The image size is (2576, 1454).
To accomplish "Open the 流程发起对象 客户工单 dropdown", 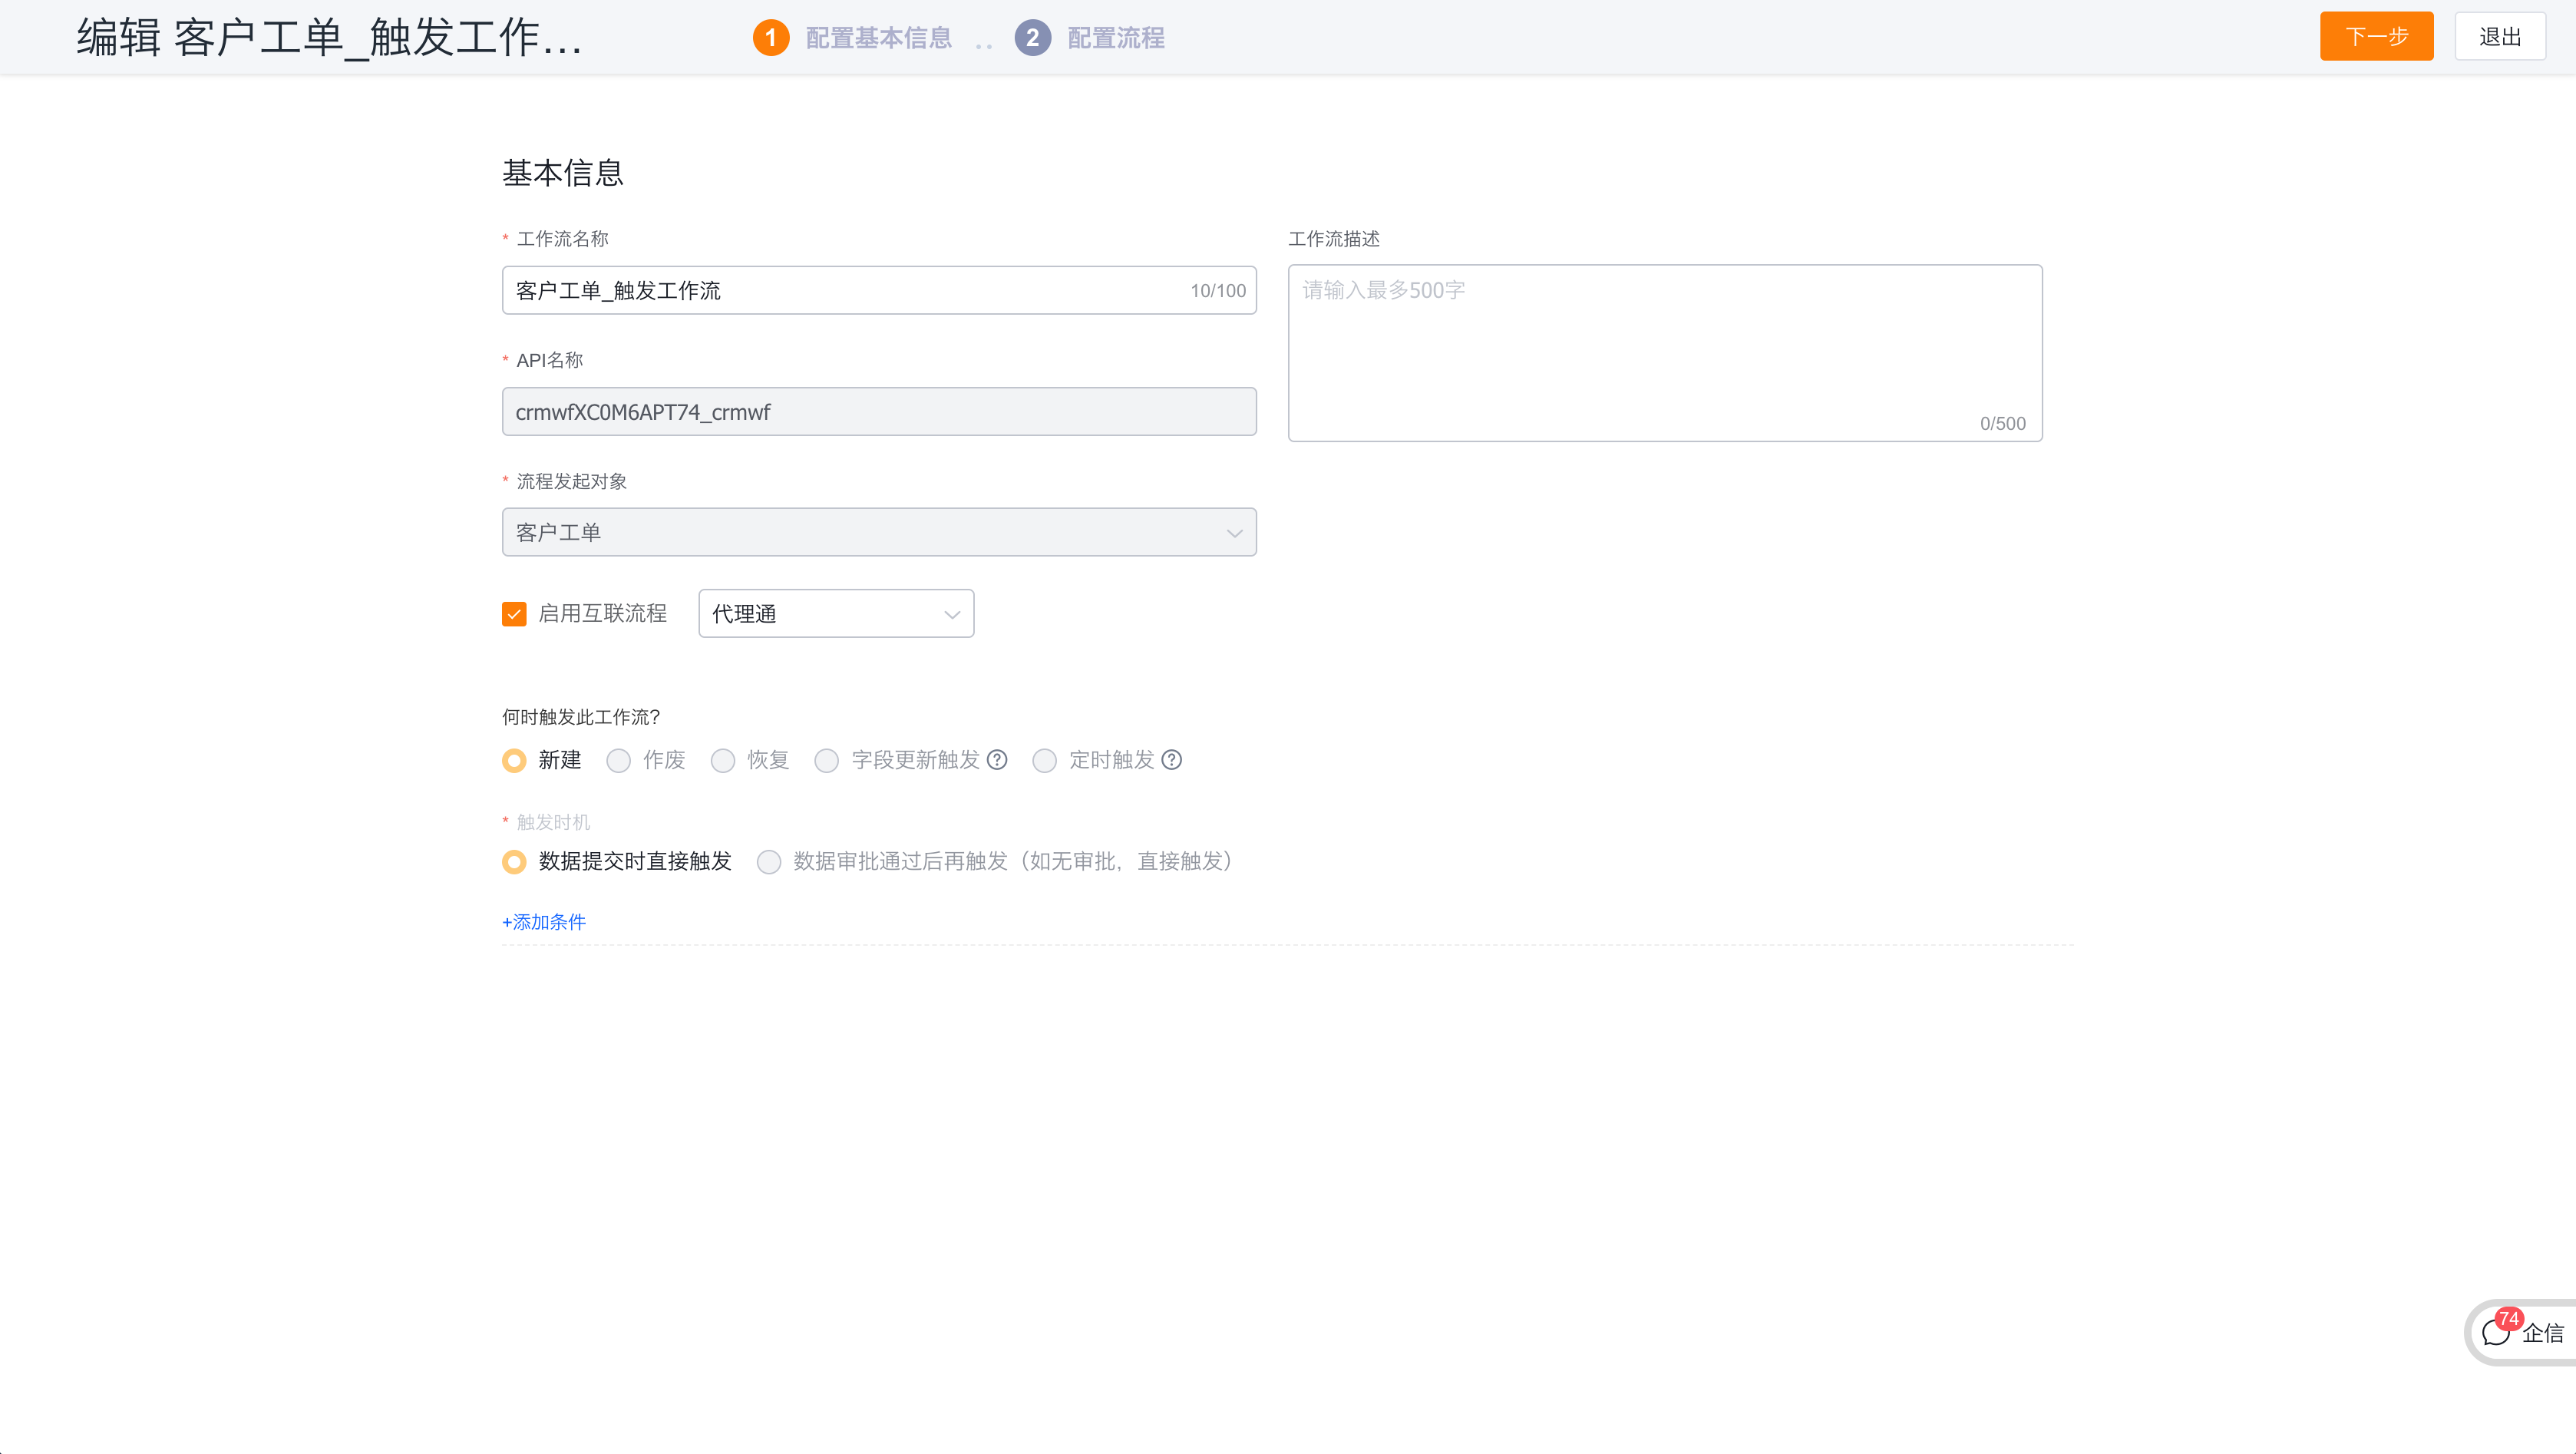I will coord(879,532).
